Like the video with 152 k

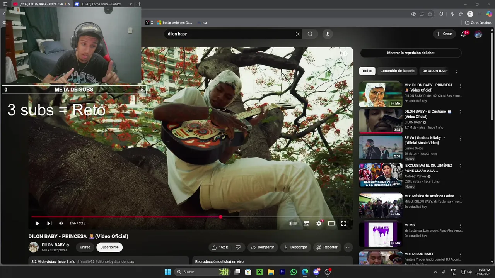pyautogui.click(x=220, y=247)
